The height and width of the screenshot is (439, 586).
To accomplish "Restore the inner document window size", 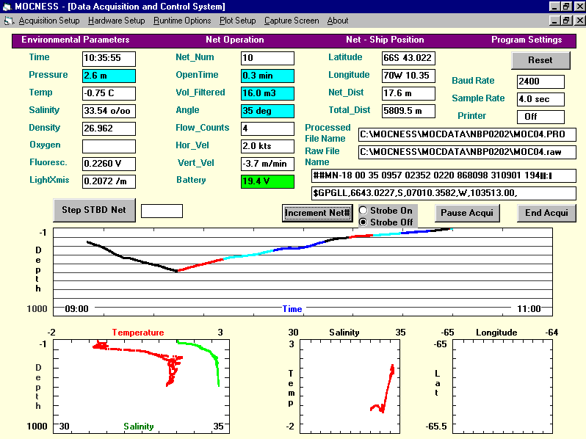I will (x=565, y=21).
